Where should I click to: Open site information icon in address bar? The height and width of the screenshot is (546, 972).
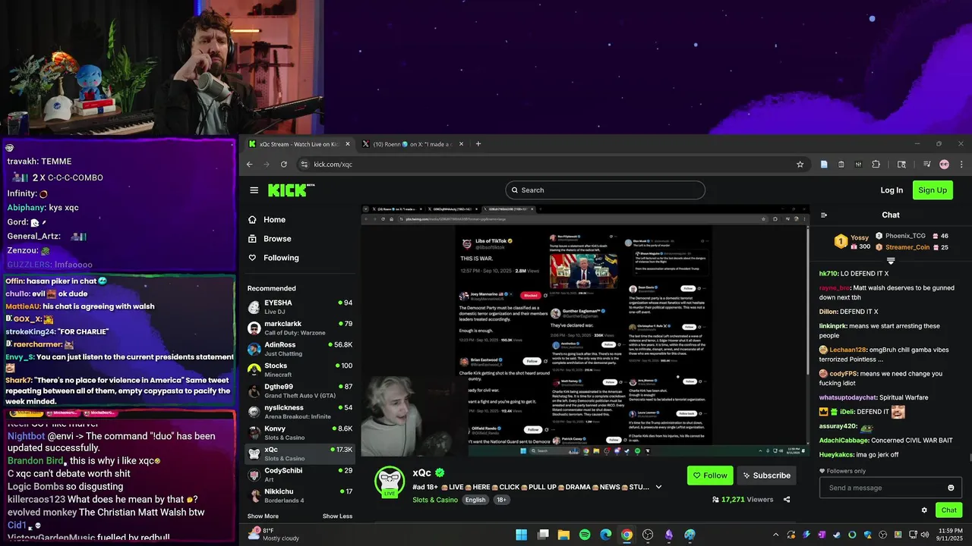tap(304, 165)
